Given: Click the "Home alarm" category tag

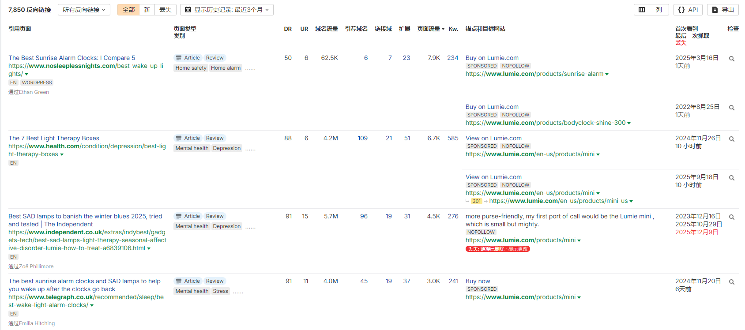Looking at the screenshot, I should coord(226,68).
